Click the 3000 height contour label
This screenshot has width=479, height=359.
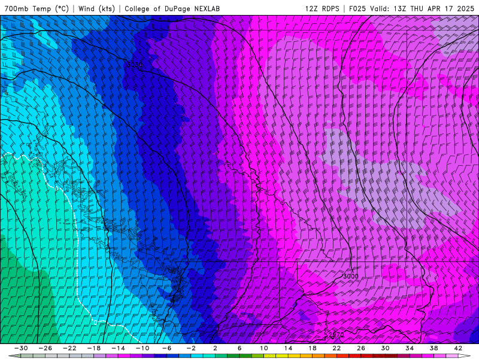350,276
